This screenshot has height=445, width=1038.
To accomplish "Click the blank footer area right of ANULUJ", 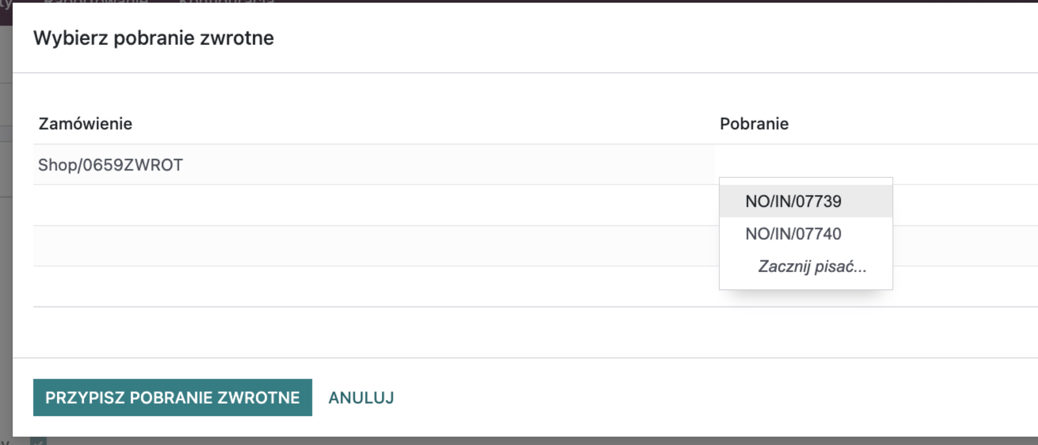I will pyautogui.click(x=670, y=398).
